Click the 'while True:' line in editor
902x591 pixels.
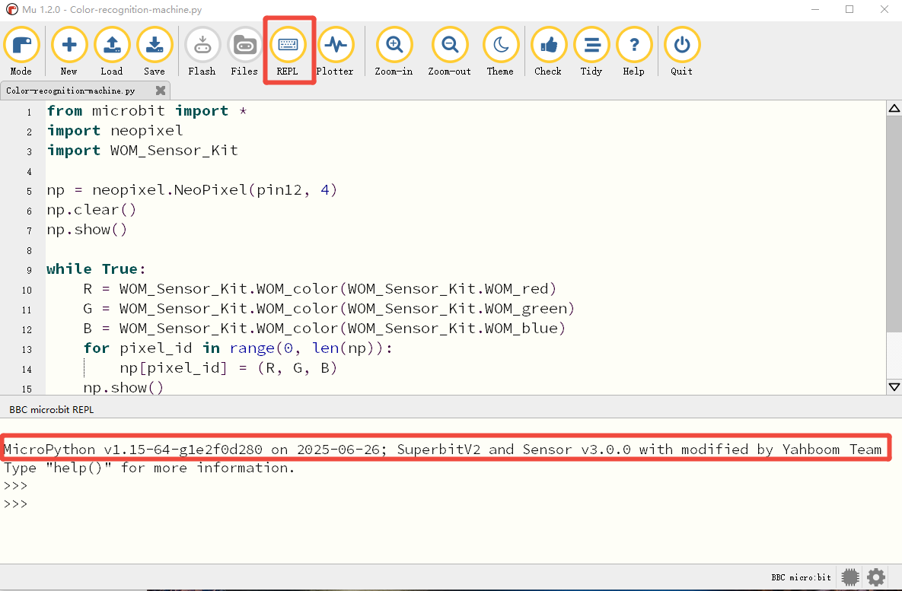click(x=96, y=269)
